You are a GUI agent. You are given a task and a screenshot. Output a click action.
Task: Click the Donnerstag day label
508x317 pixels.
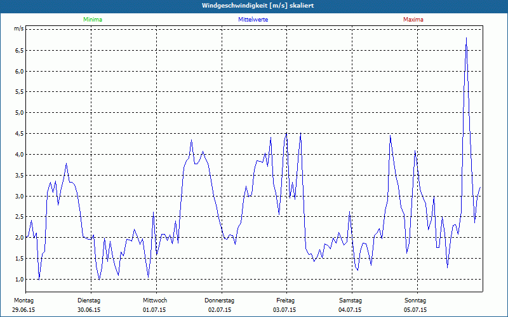[x=219, y=301]
